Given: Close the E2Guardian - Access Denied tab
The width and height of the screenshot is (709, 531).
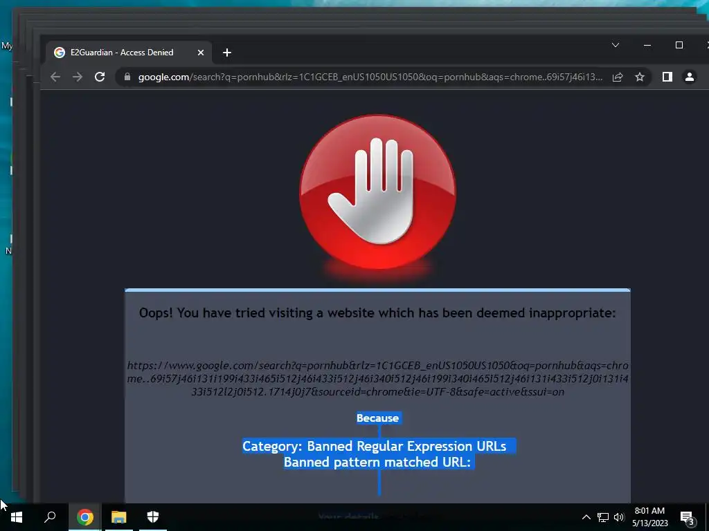Looking at the screenshot, I should (201, 53).
